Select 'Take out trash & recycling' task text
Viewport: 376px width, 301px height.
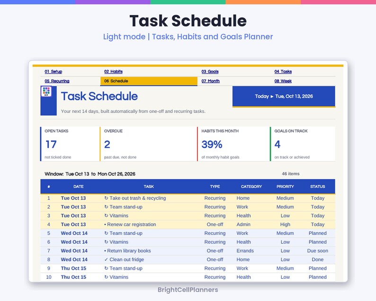138,198
